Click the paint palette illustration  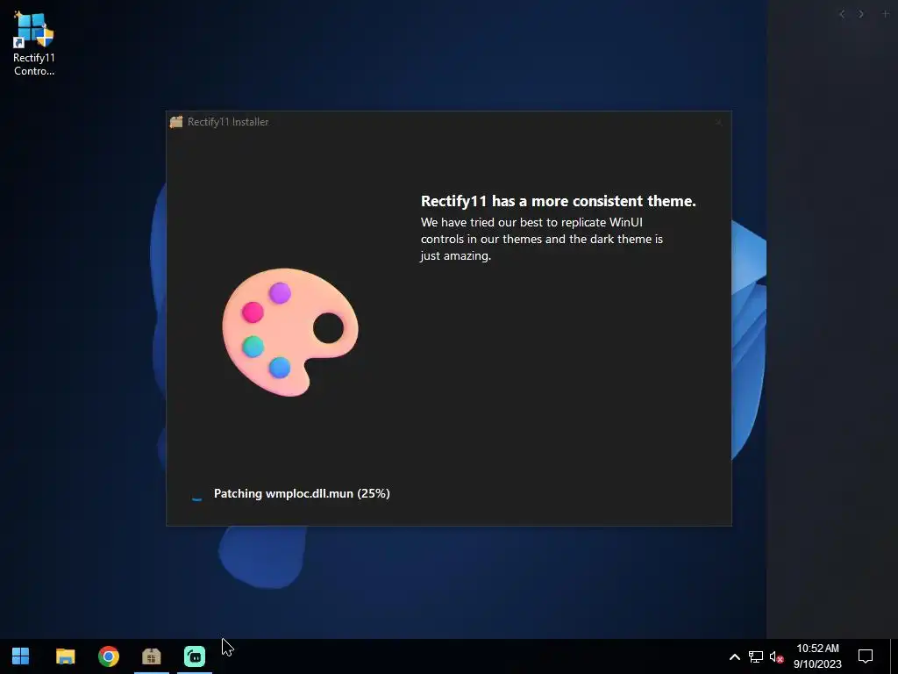pyautogui.click(x=290, y=332)
